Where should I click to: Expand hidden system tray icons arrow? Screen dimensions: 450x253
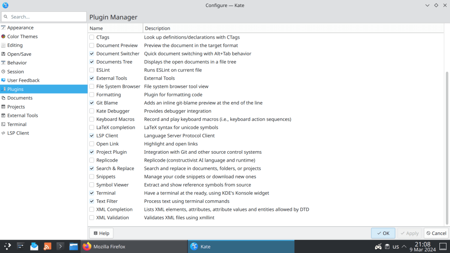[x=404, y=246]
